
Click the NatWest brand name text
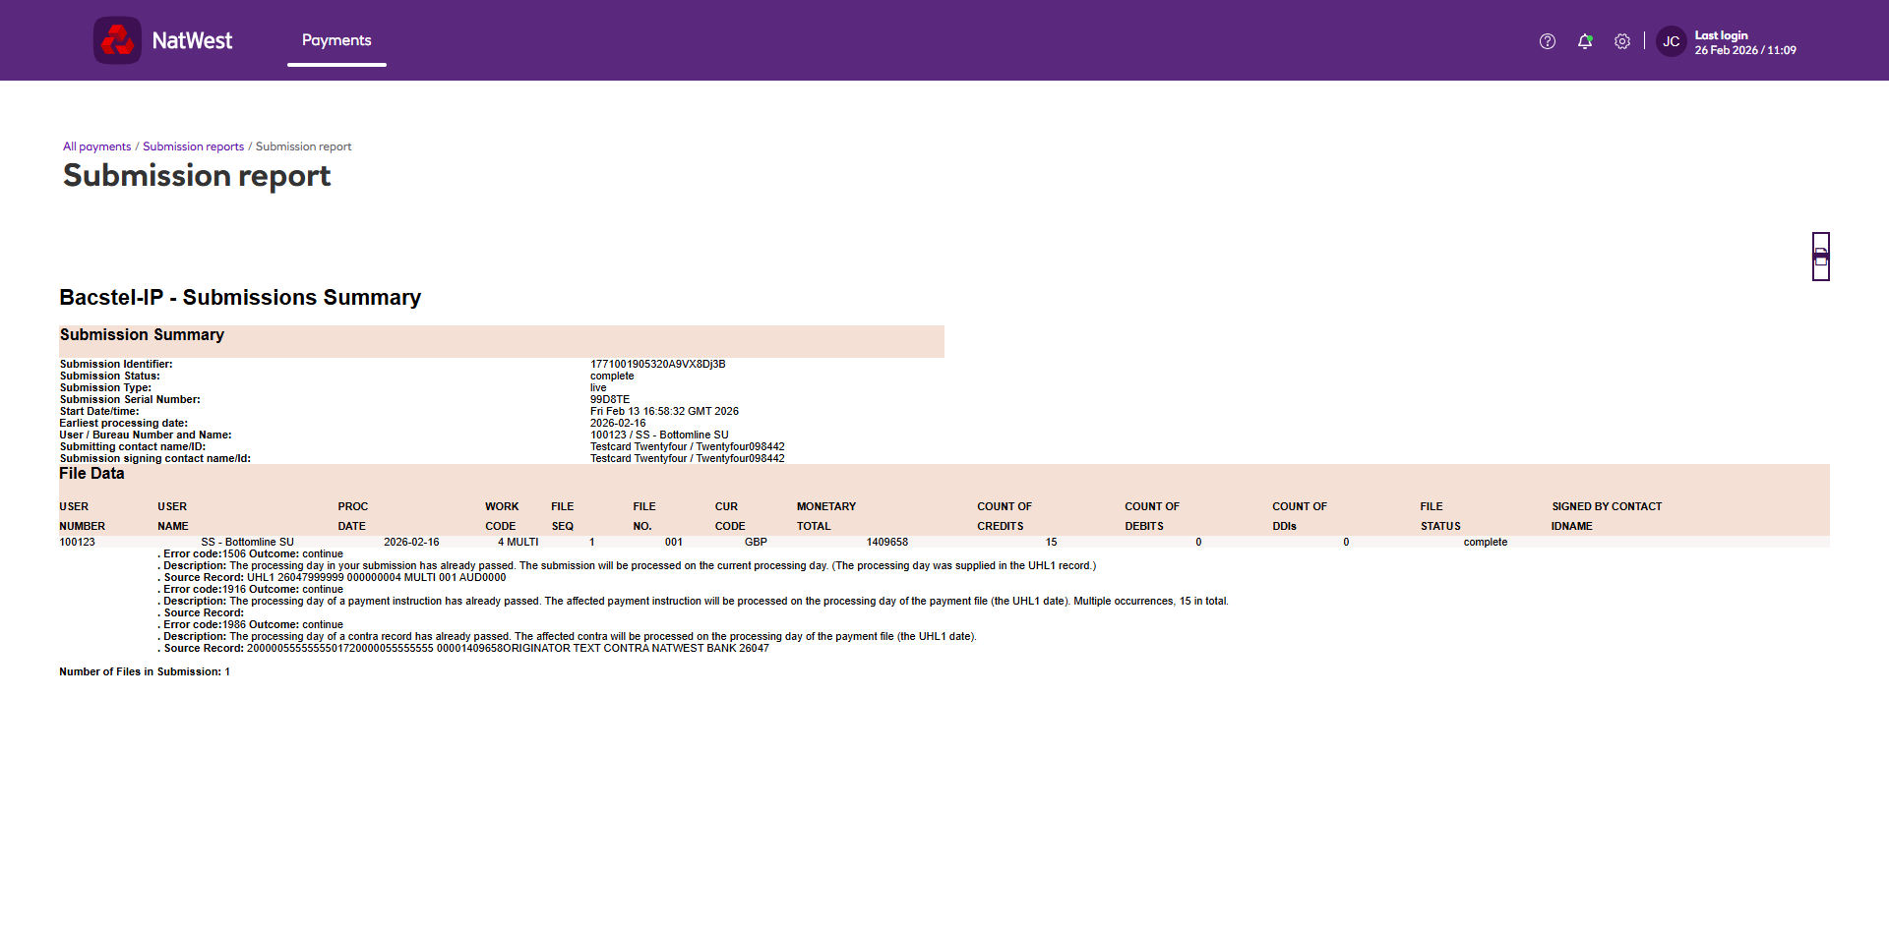point(192,40)
